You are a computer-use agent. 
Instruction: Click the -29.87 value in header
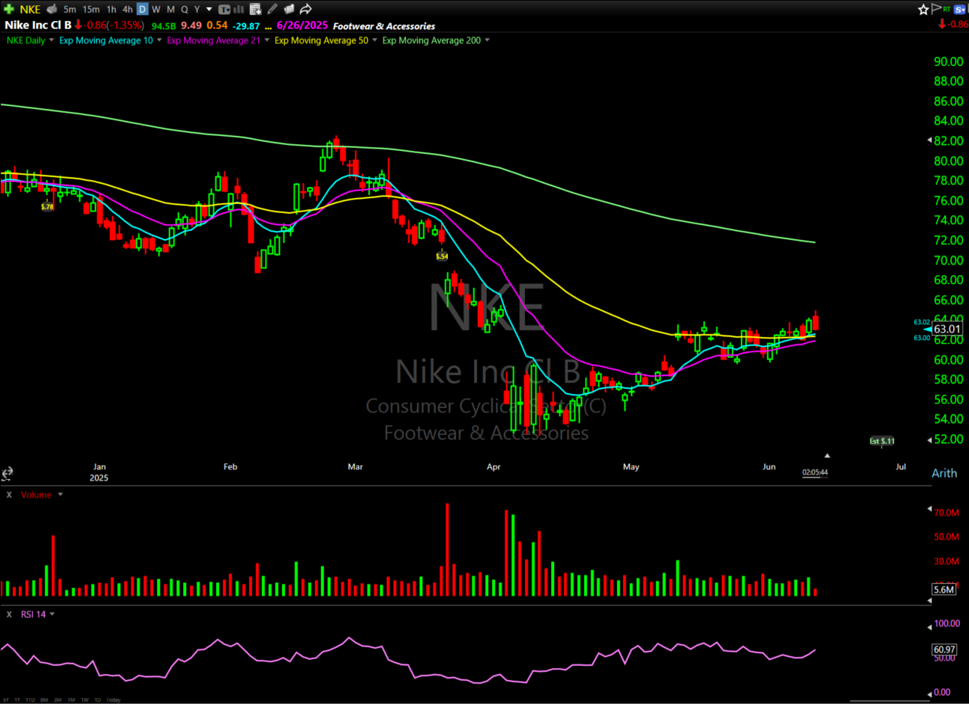[246, 25]
